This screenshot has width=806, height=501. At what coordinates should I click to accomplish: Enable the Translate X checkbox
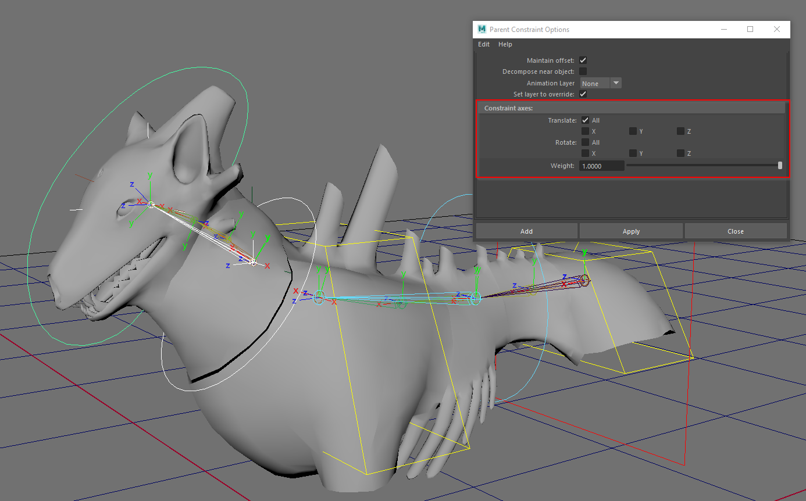(586, 131)
